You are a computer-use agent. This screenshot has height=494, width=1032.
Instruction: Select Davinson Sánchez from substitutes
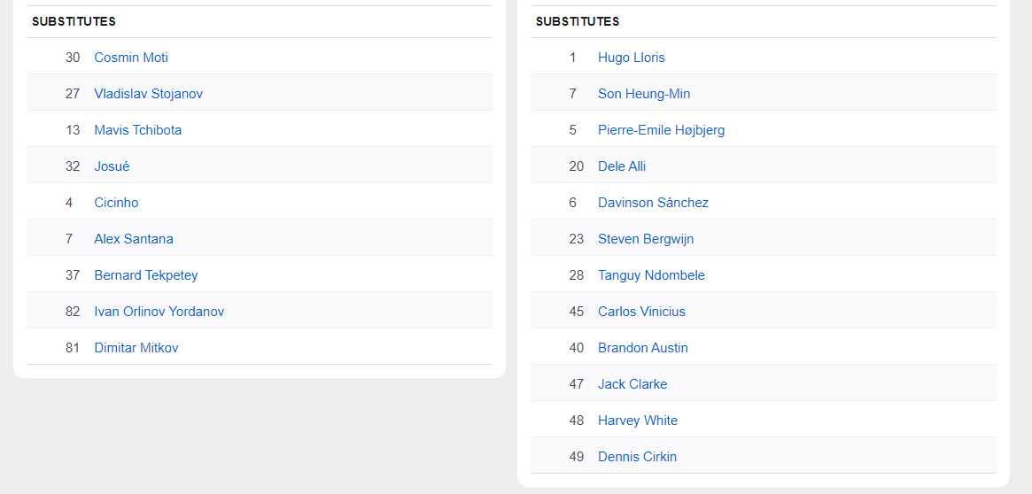click(653, 203)
